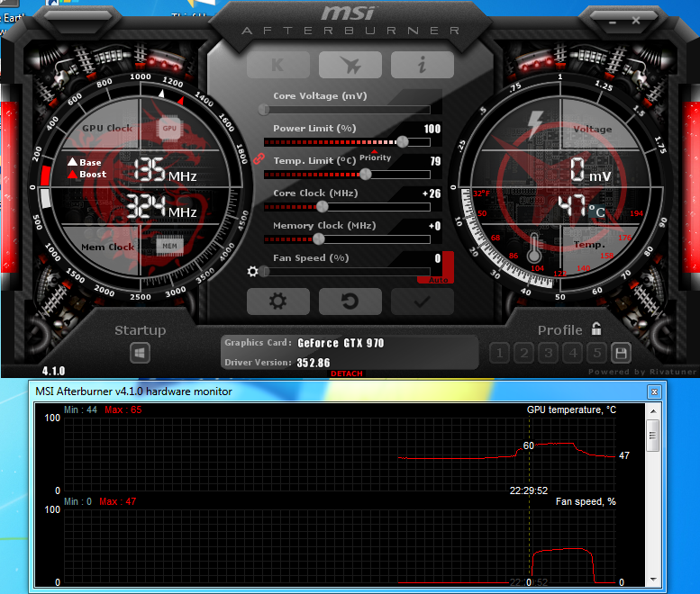The width and height of the screenshot is (700, 594).
Task: Select profile slot 1
Action: (x=500, y=354)
